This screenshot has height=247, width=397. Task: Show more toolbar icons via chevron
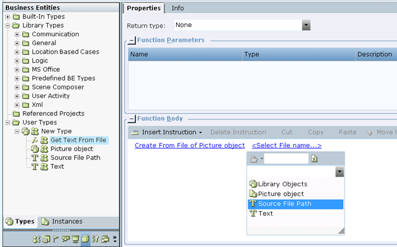pyautogui.click(x=115, y=239)
